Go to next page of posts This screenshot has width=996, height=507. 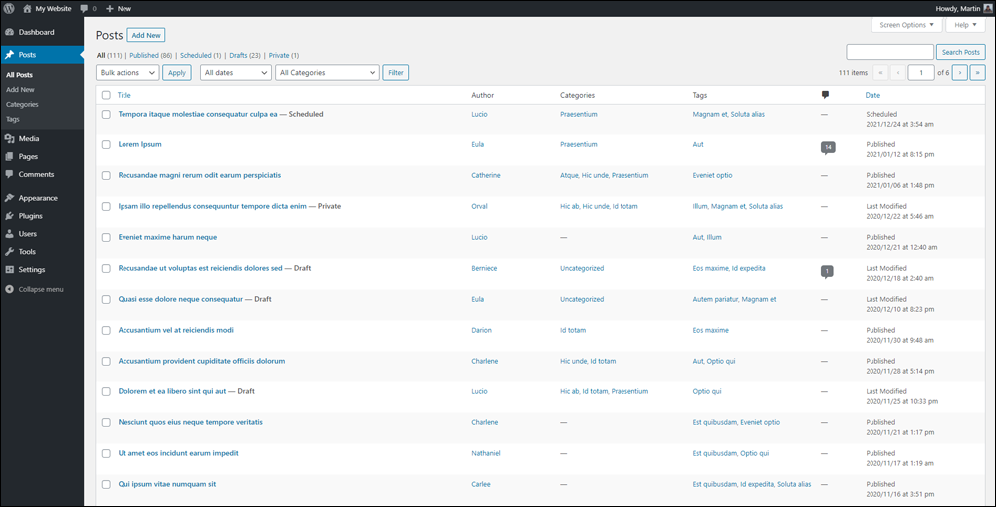point(960,73)
